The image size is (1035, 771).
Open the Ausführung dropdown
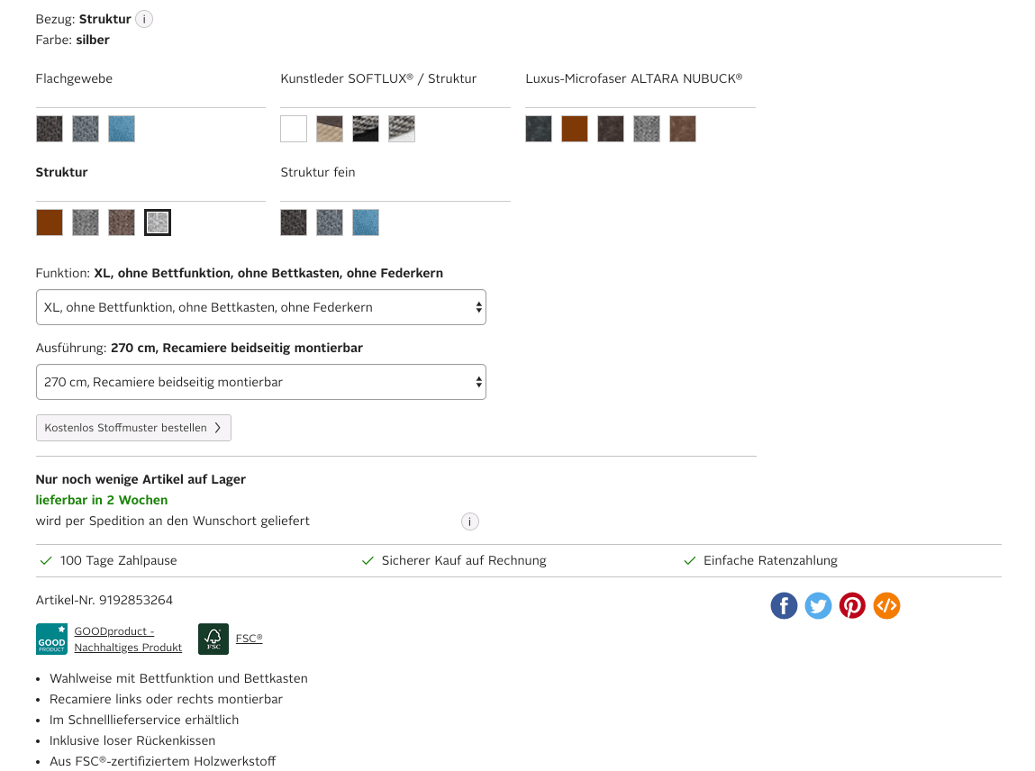click(x=261, y=382)
